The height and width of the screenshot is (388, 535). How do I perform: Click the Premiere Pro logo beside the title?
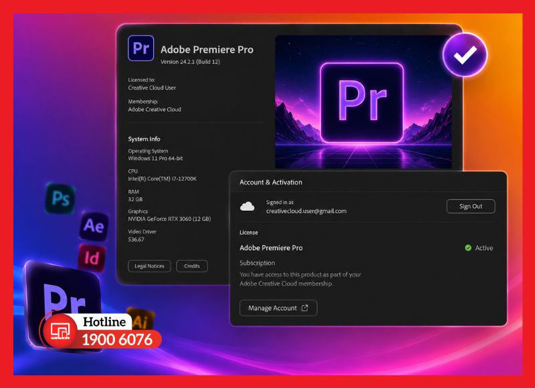141,48
